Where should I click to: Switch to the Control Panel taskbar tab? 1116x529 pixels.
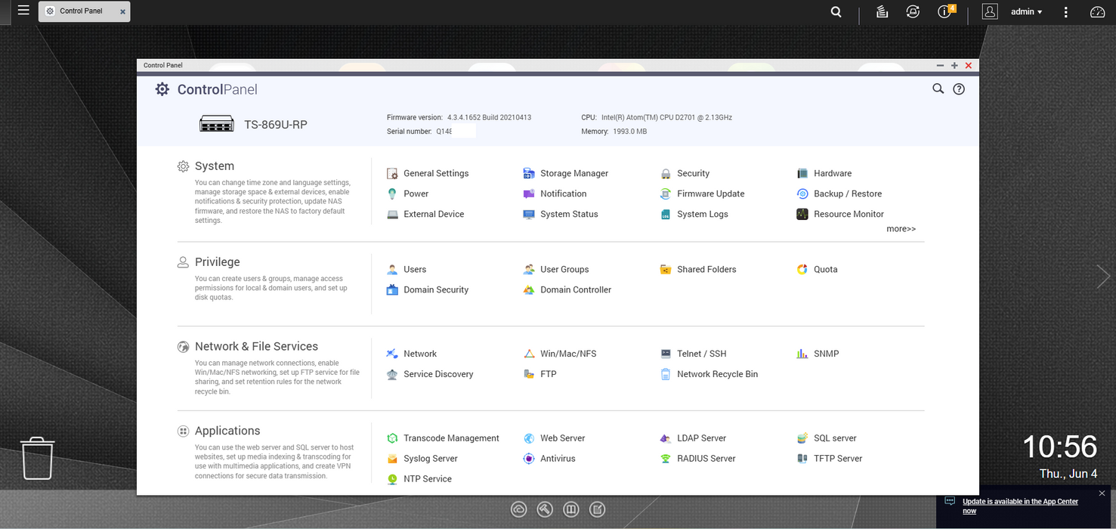tap(81, 11)
